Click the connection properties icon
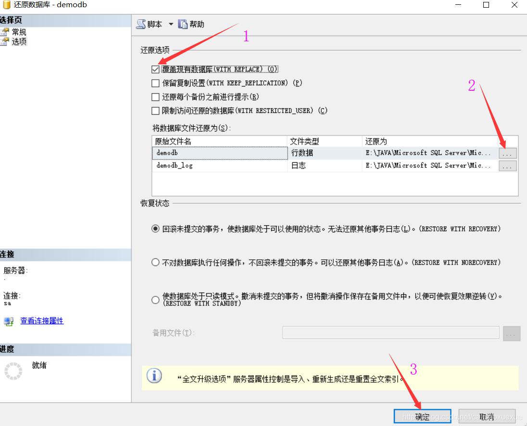The image size is (527, 426). click(x=9, y=321)
